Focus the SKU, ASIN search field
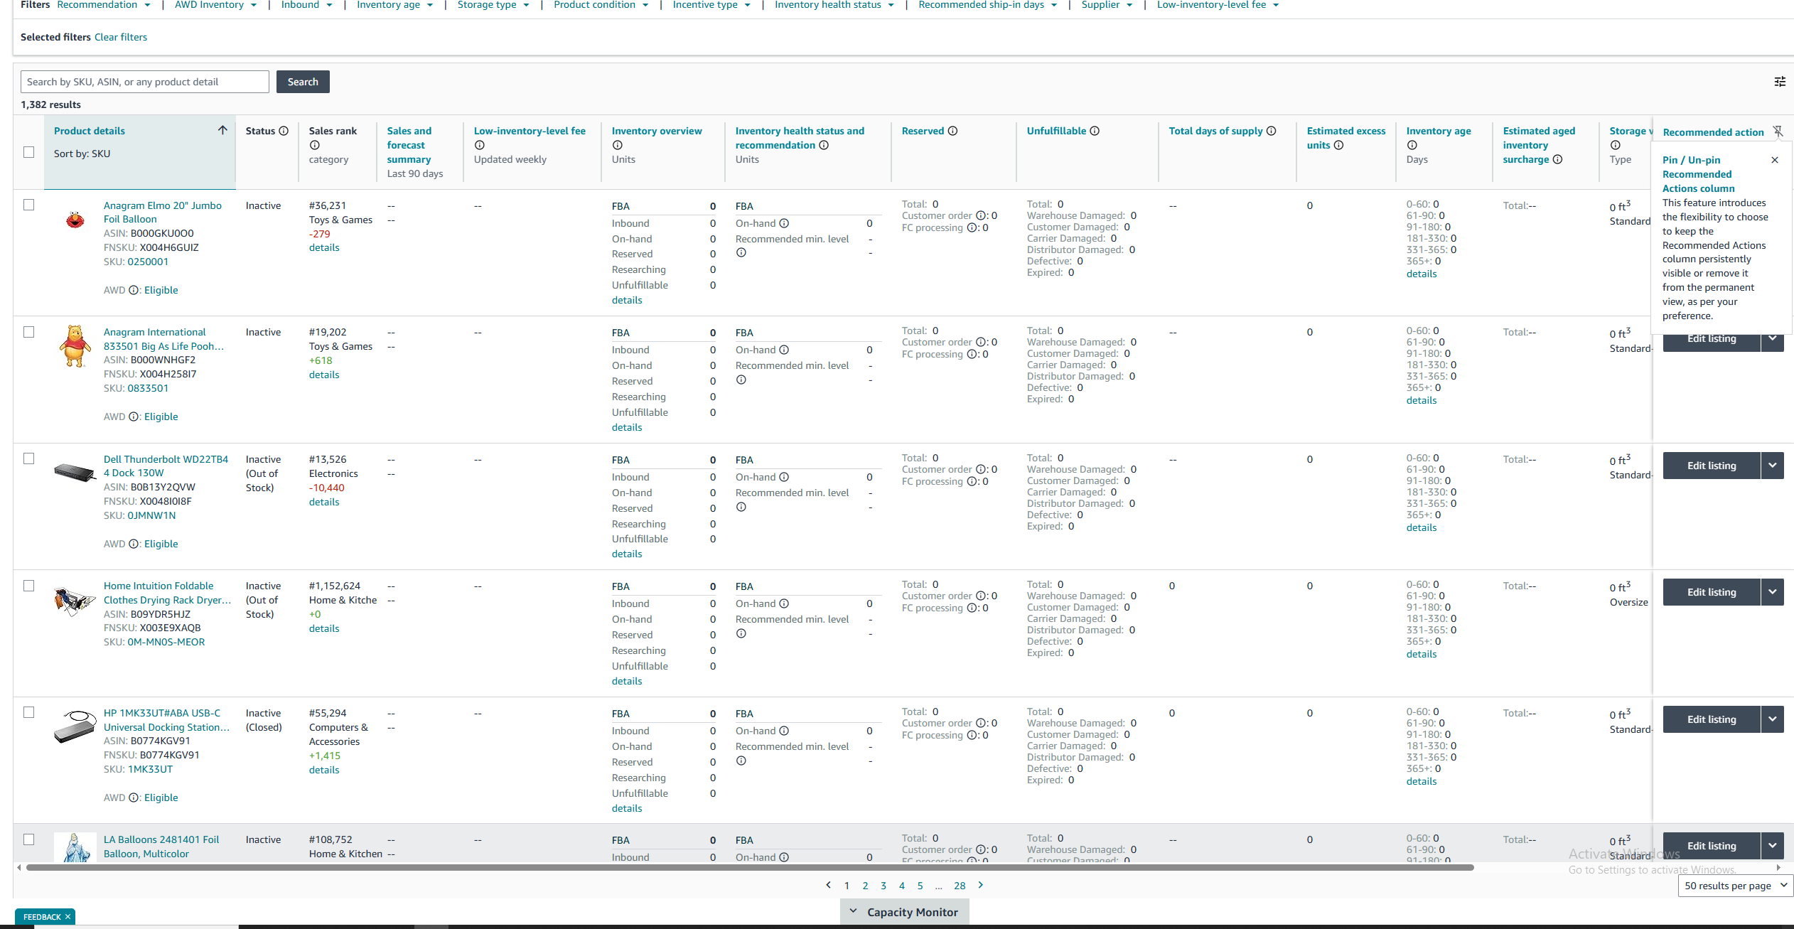The image size is (1794, 929). 145,82
